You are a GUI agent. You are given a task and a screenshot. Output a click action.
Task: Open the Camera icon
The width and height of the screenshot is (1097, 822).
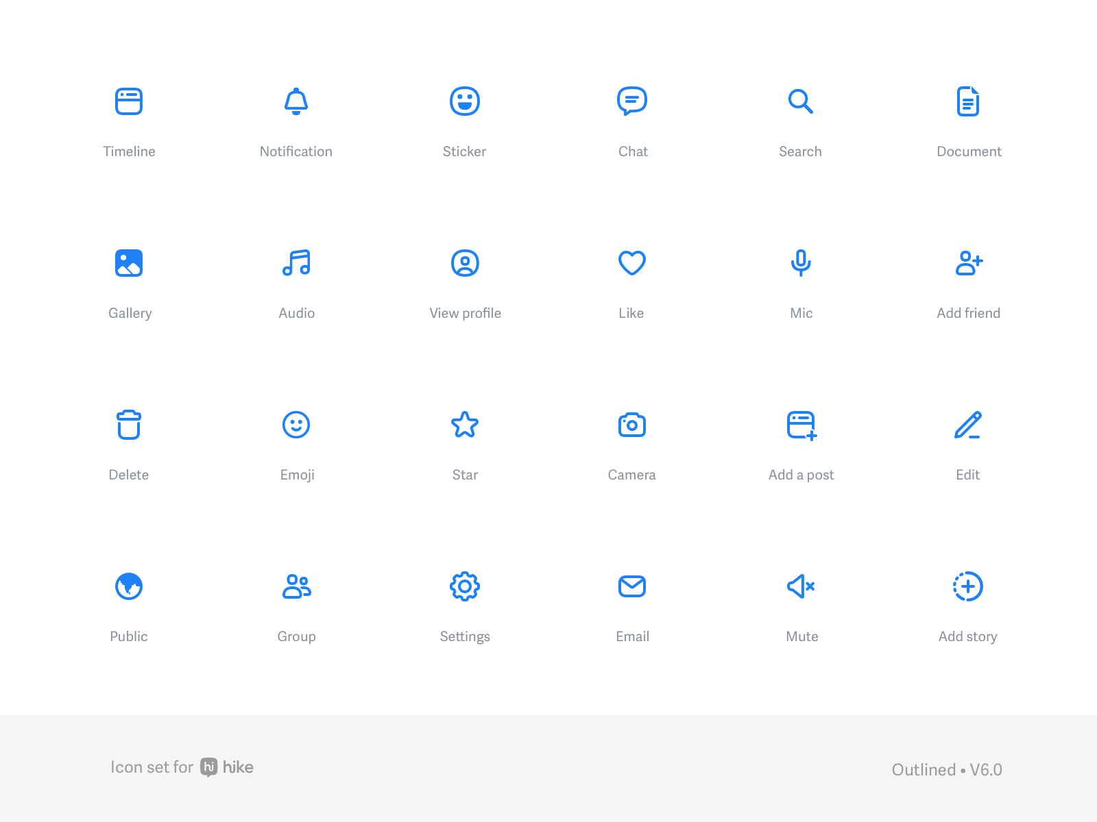tap(632, 425)
